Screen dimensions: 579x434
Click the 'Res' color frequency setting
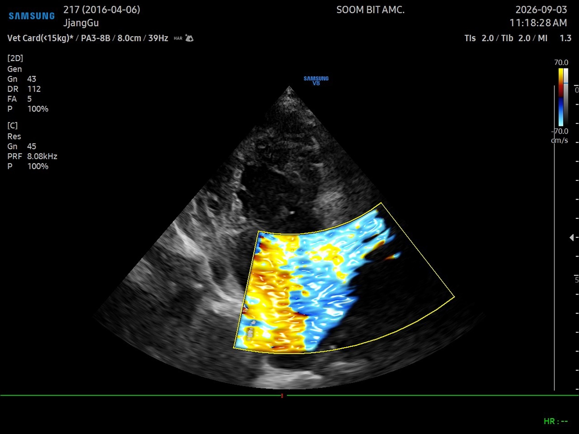coord(14,136)
